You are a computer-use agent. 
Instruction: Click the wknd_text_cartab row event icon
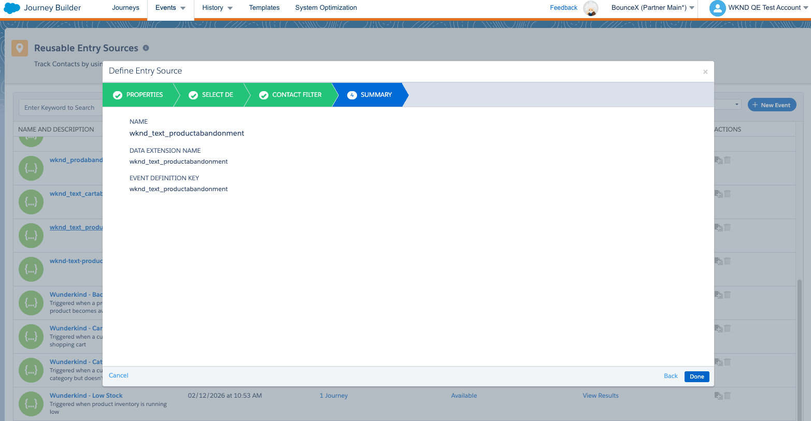31,202
